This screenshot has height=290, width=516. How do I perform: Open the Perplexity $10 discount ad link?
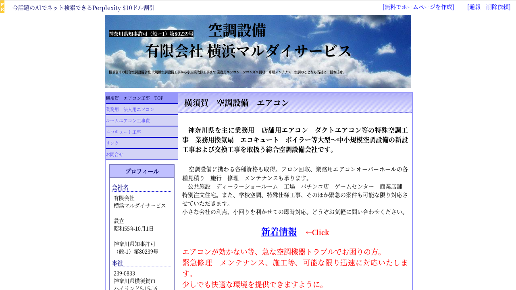pyautogui.click(x=84, y=8)
